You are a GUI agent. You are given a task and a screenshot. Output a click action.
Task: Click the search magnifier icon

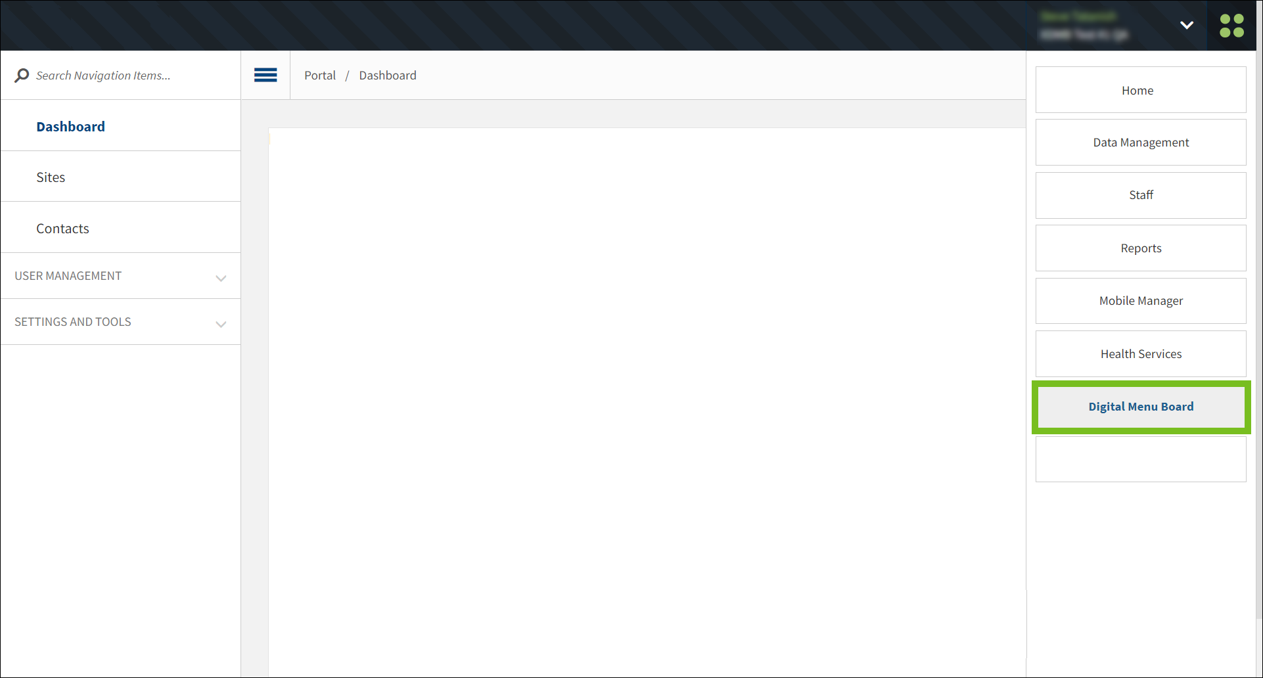click(22, 75)
